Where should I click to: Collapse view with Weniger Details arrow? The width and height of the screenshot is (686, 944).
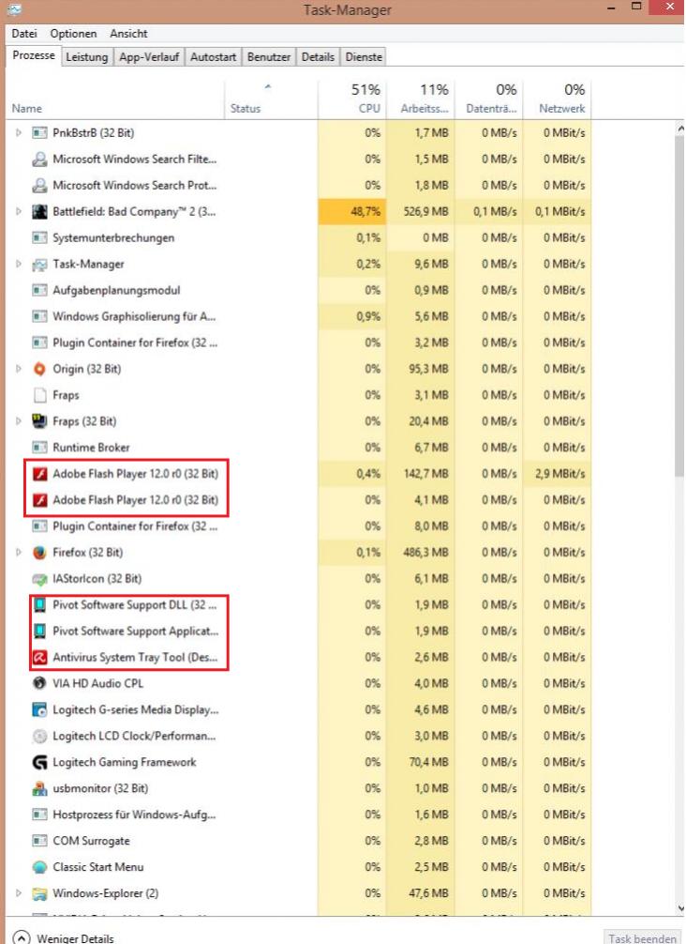21,938
